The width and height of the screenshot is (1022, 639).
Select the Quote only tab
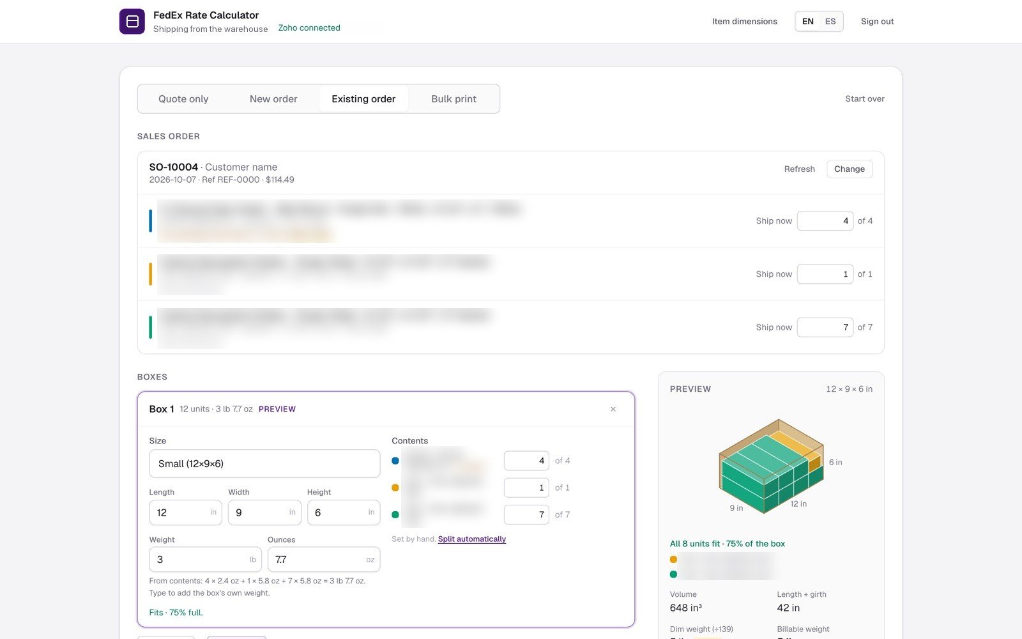click(183, 99)
